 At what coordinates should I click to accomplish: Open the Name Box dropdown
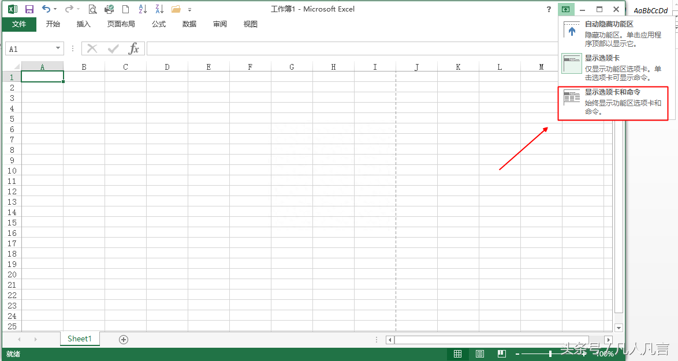pyautogui.click(x=57, y=48)
